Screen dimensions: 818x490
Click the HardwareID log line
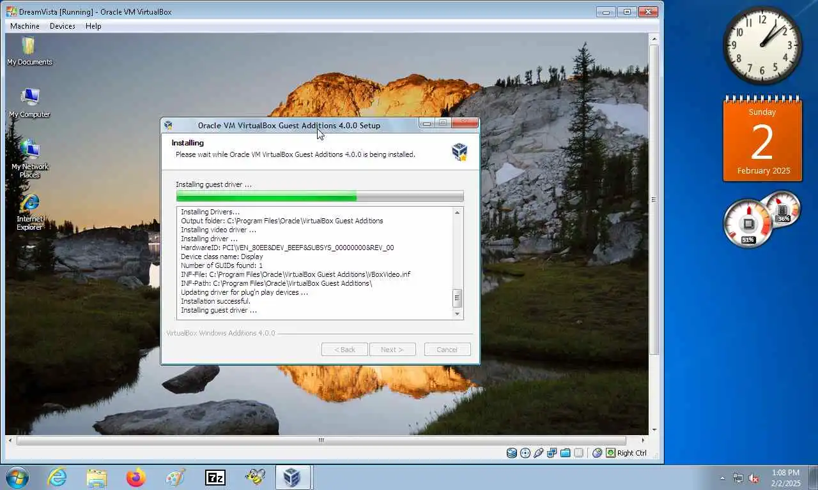pyautogui.click(x=287, y=248)
